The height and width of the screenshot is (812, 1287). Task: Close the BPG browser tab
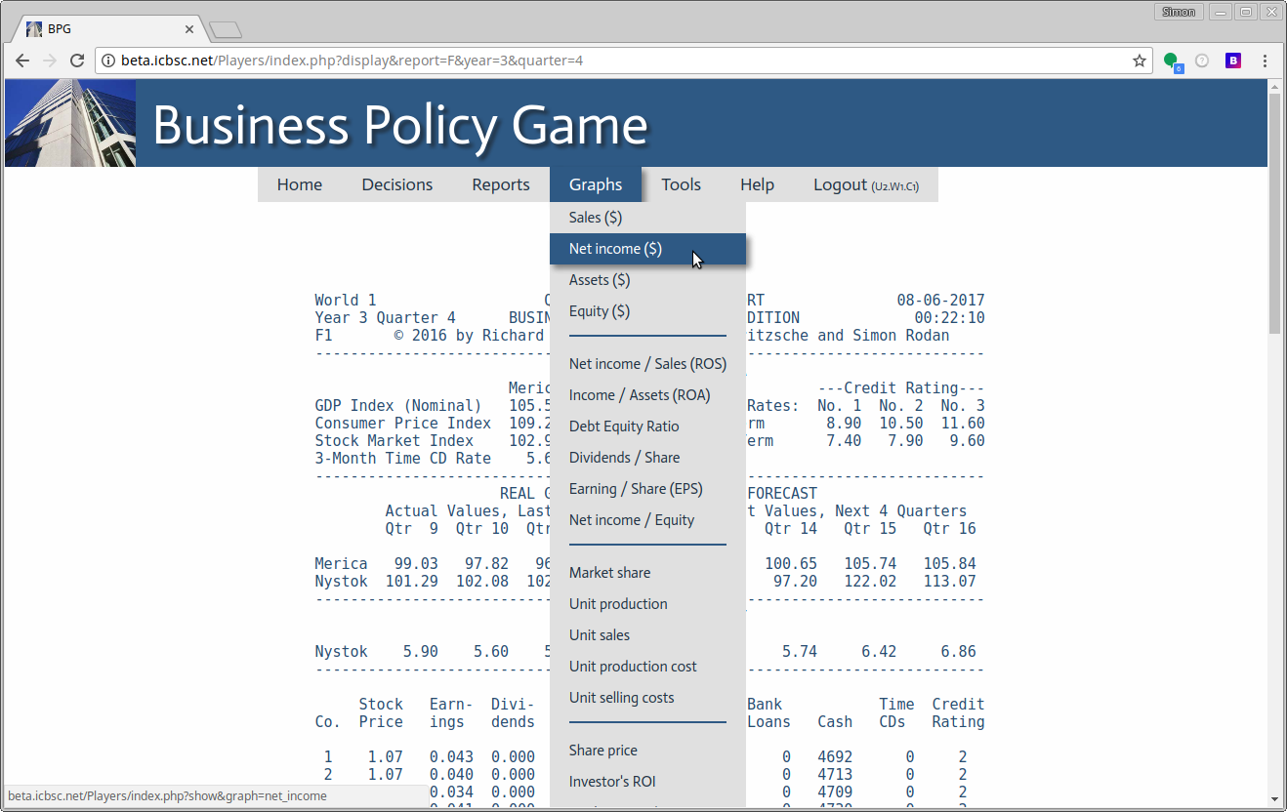coord(189,29)
